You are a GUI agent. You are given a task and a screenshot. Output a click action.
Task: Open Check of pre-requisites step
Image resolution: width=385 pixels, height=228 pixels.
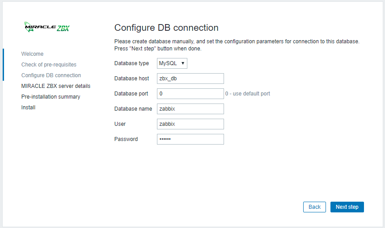pyautogui.click(x=49, y=65)
